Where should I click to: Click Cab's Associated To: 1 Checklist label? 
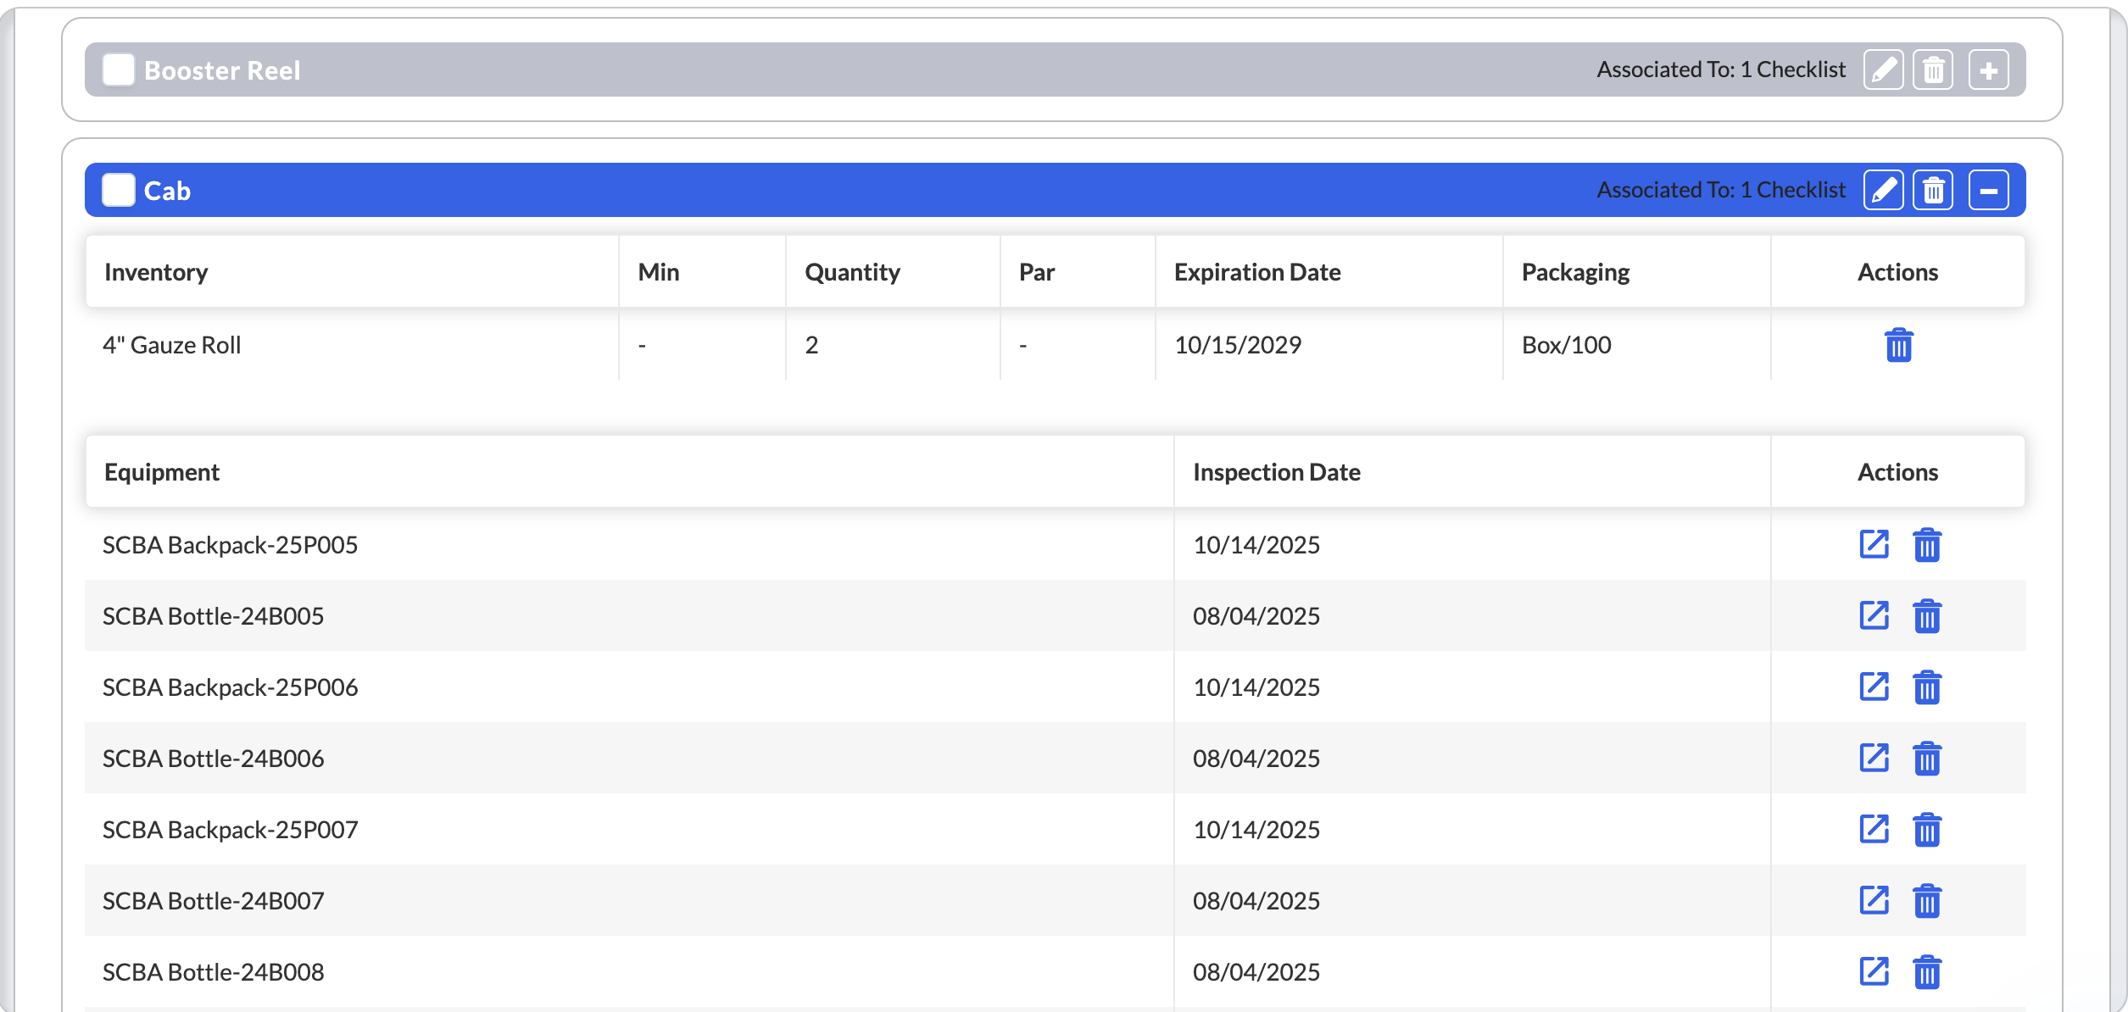(x=1721, y=190)
